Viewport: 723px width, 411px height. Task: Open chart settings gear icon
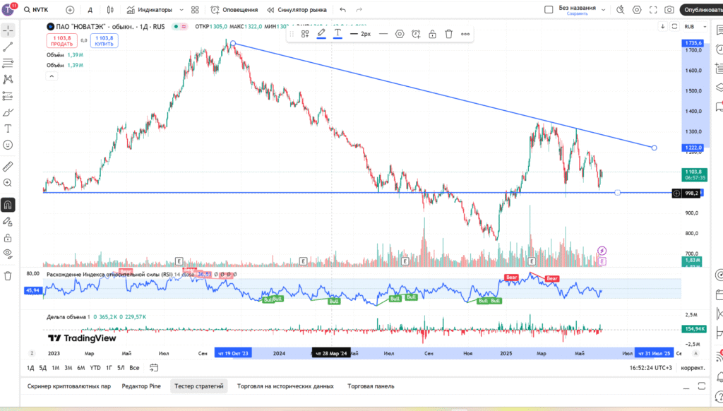pos(637,10)
